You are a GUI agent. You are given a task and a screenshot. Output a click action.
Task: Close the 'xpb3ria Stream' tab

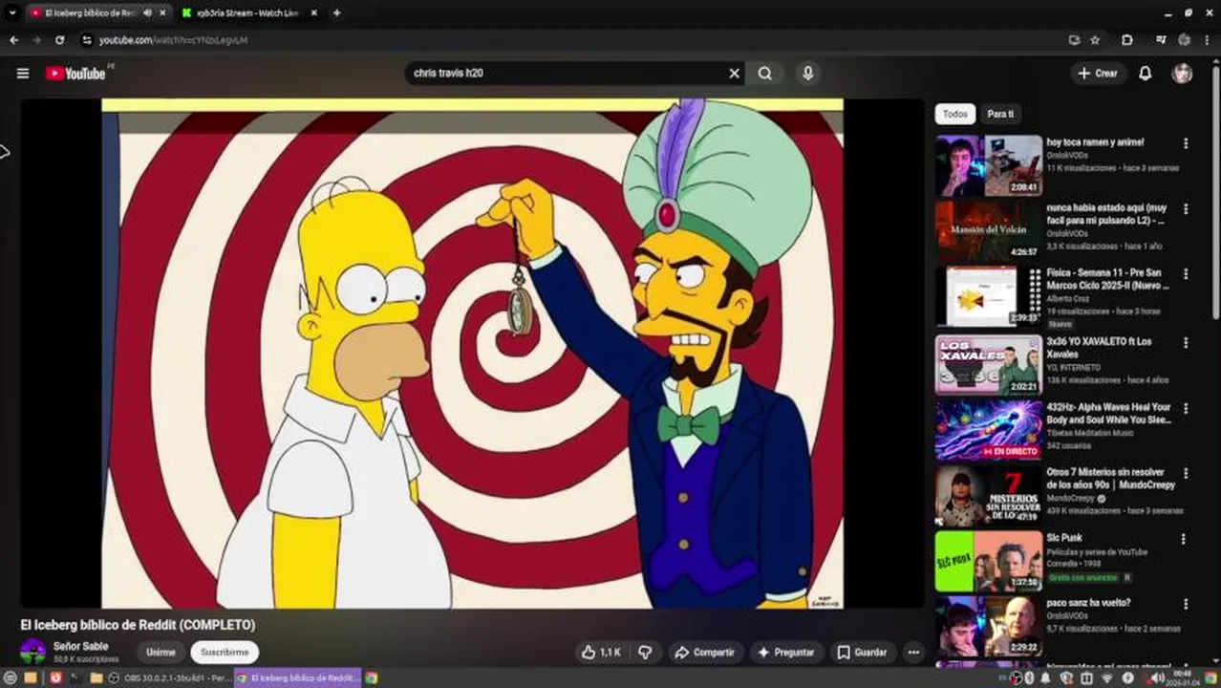[314, 12]
